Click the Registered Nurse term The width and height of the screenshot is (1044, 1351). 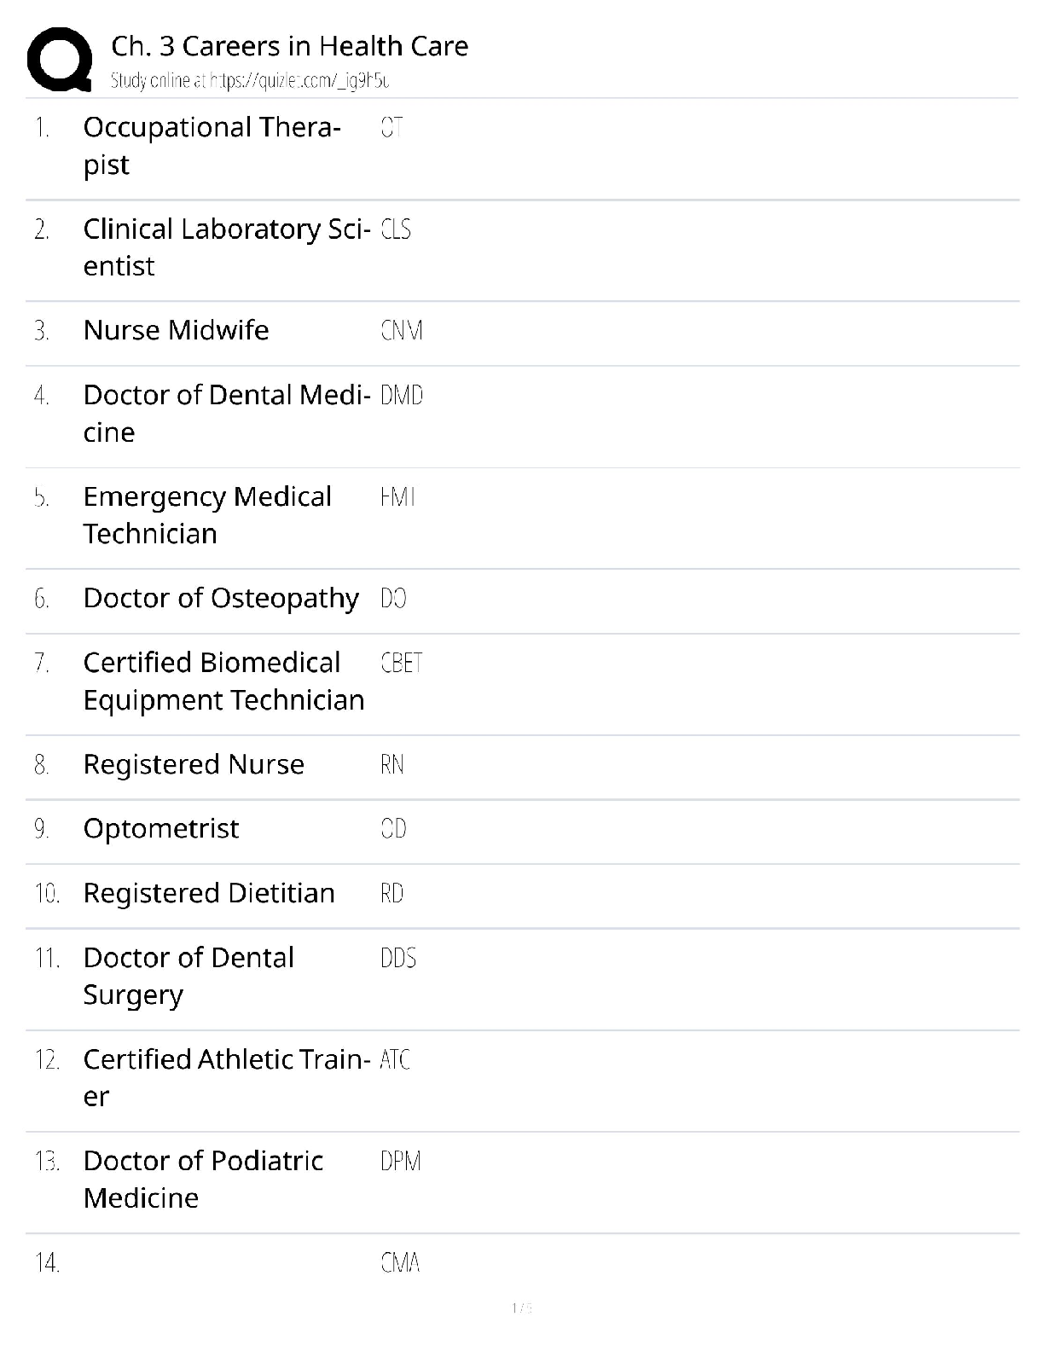click(194, 764)
